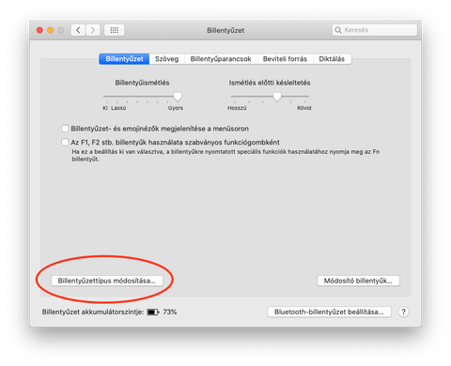451x366 pixels.
Task: Show all preferences via the grid icon
Action: [114, 30]
